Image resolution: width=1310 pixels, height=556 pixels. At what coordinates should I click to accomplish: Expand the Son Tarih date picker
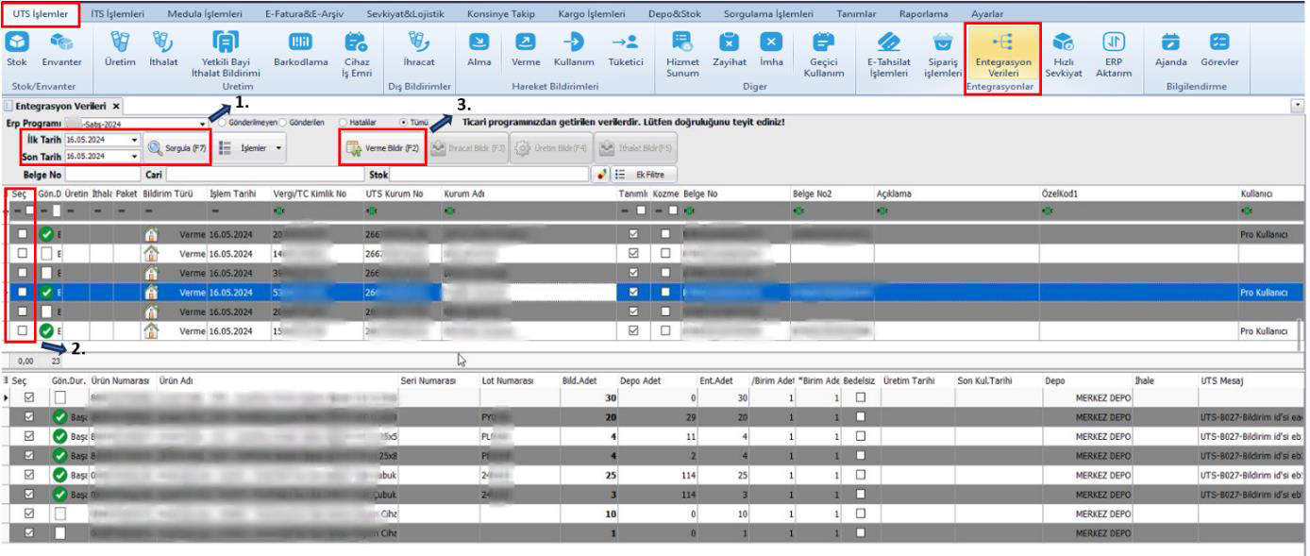click(134, 156)
